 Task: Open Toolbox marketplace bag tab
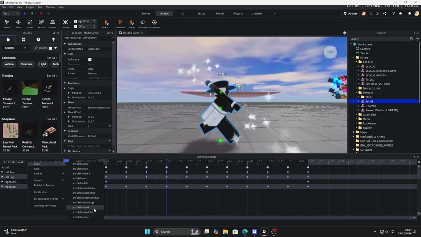coord(8,39)
